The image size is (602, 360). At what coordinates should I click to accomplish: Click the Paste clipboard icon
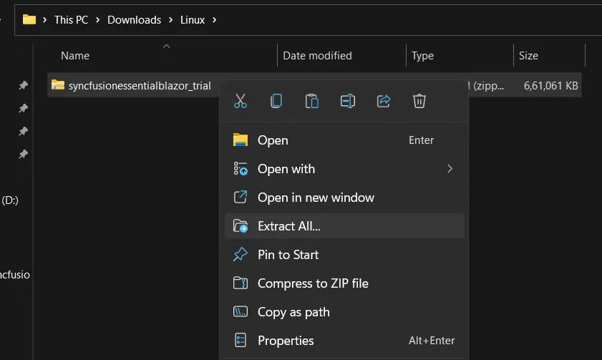312,101
